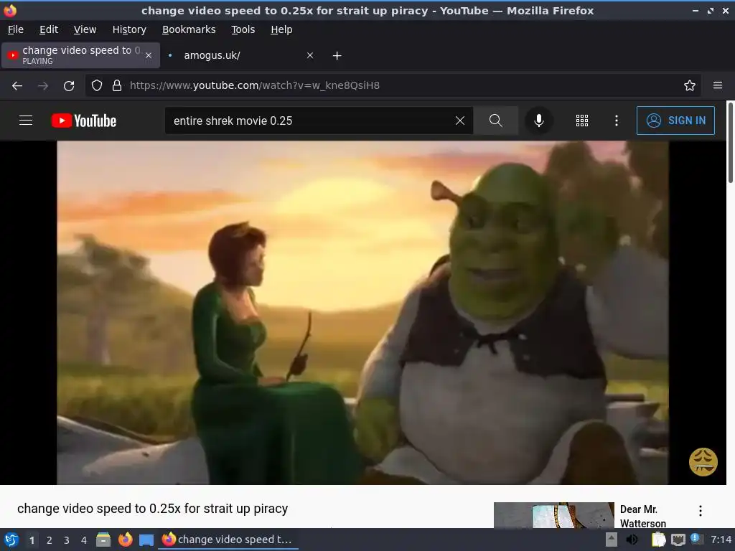This screenshot has height=551, width=735.
Task: Open Firefox application hamburger menu
Action: [x=717, y=86]
